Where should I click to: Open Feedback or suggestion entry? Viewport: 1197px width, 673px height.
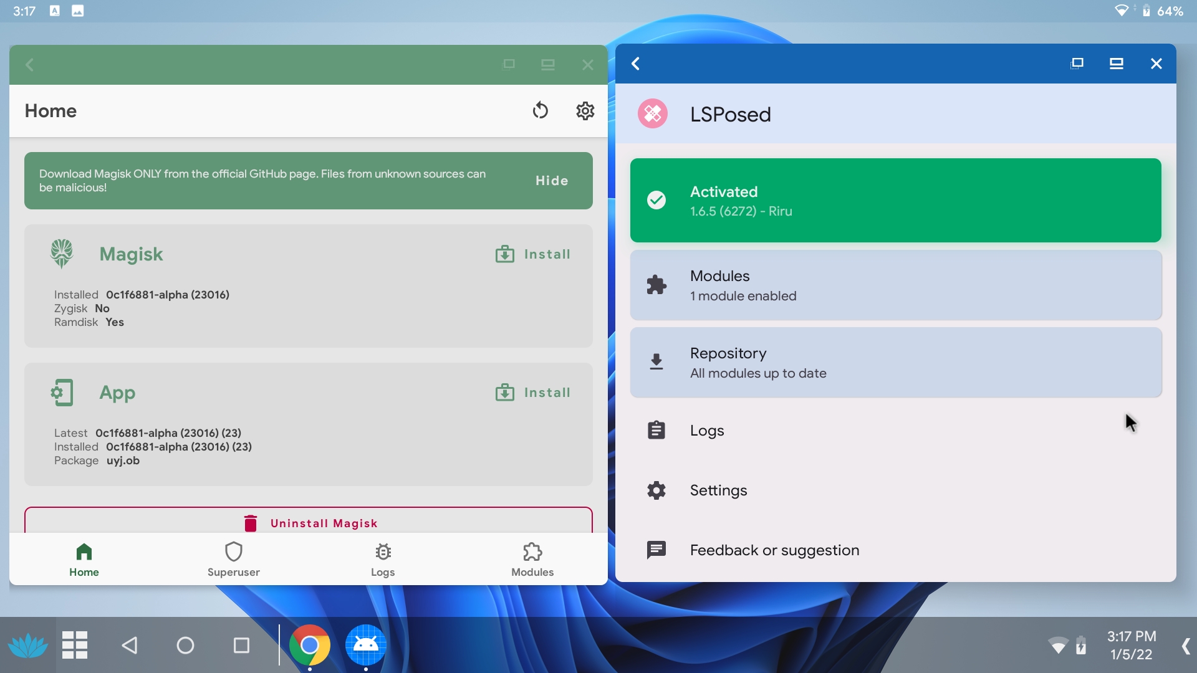pyautogui.click(x=774, y=550)
